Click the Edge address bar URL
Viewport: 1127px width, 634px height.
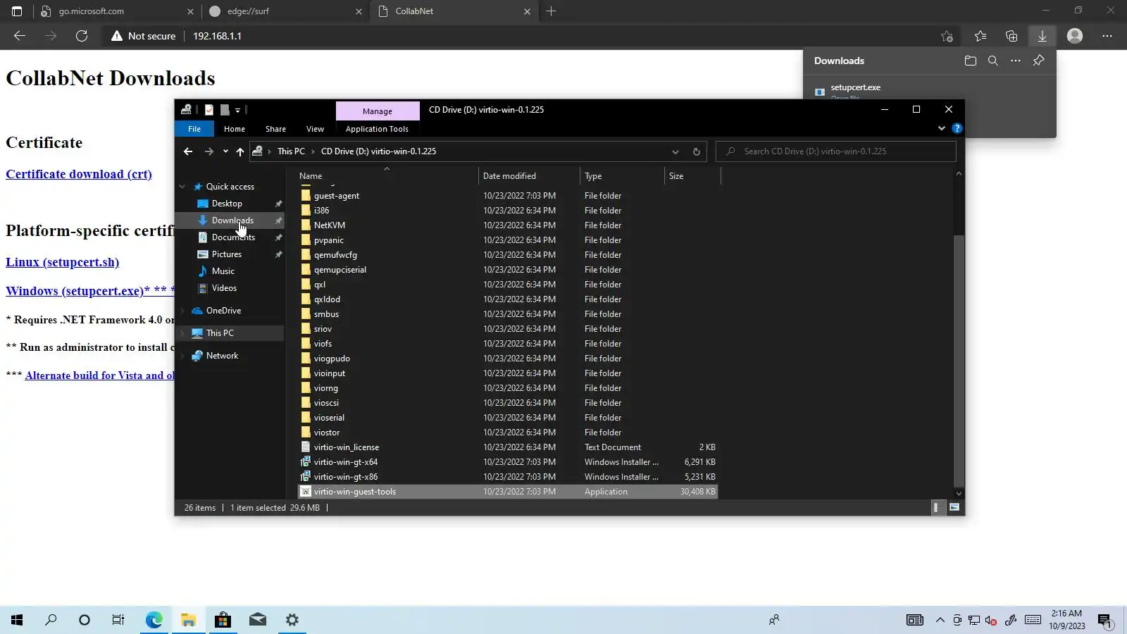[217, 36]
